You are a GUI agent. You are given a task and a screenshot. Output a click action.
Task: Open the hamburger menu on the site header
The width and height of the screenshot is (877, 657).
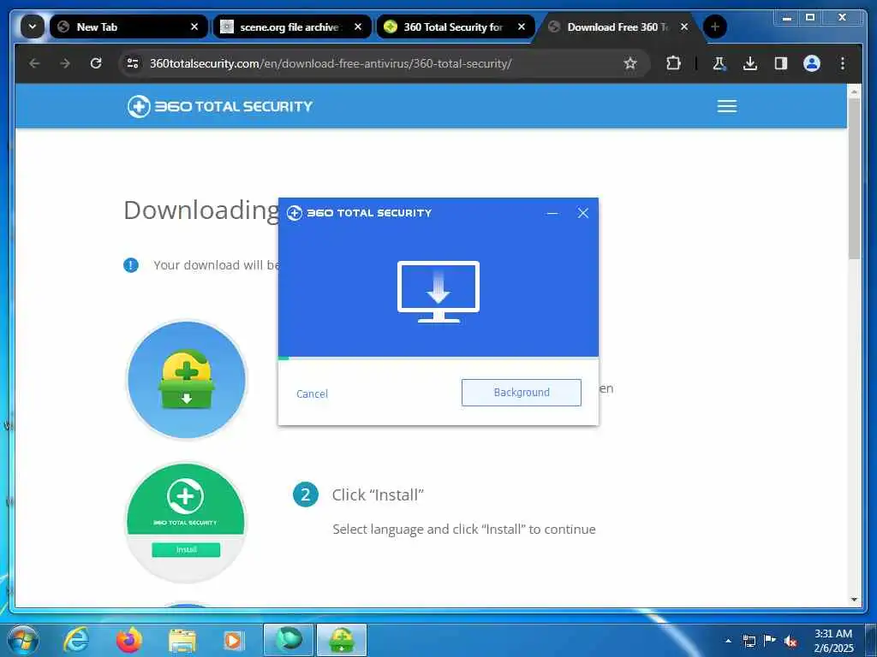pyautogui.click(x=727, y=106)
